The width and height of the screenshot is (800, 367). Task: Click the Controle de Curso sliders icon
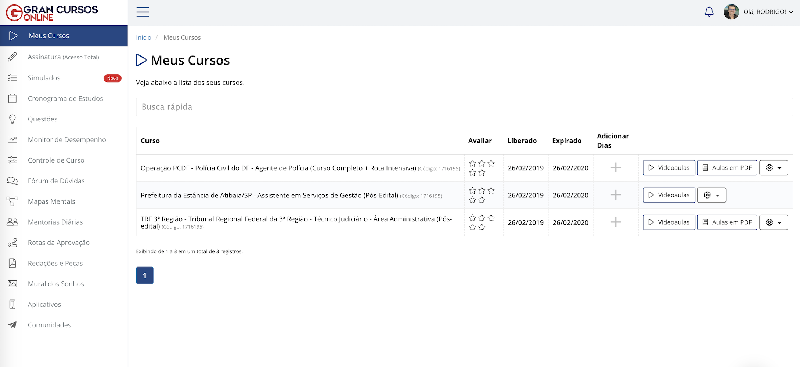[x=12, y=160]
